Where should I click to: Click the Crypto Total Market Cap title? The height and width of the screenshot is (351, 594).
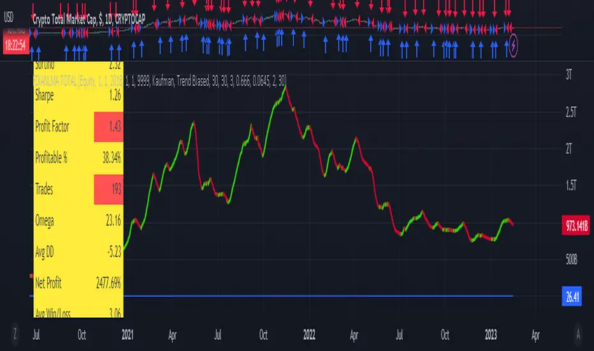[89, 20]
